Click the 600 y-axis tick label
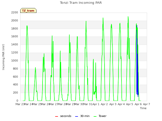The image size is (162, 121). 15,77
